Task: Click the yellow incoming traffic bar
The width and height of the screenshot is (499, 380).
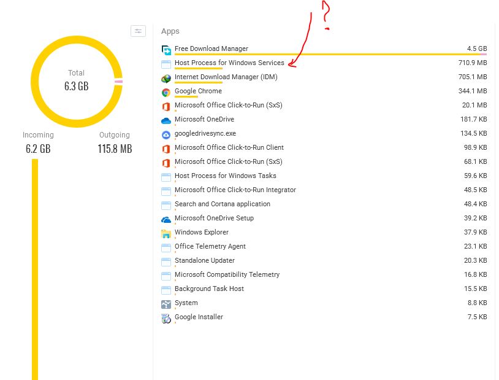Action: [x=35, y=269]
